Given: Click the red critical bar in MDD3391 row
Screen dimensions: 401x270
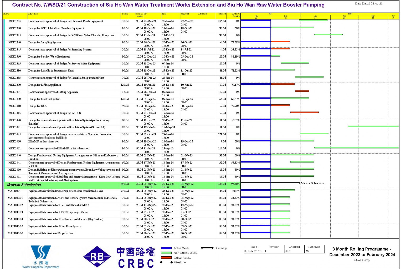Looking at the screenshot, I should 302,91.
